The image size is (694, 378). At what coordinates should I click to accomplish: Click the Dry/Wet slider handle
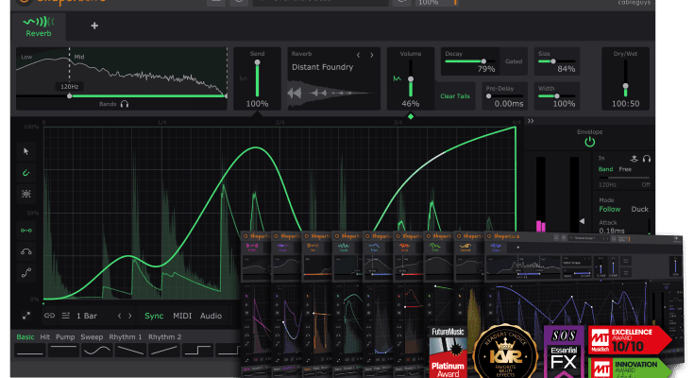click(x=624, y=87)
